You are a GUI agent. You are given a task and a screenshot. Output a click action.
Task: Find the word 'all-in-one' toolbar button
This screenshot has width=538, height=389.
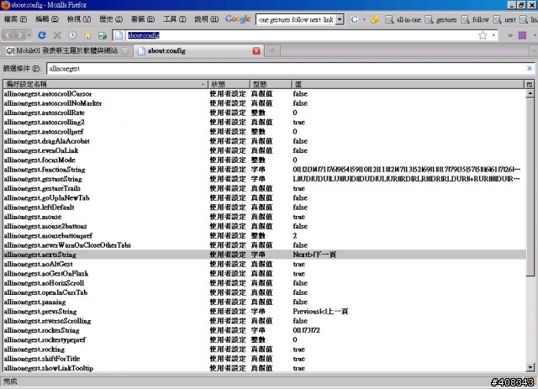pyautogui.click(x=403, y=19)
